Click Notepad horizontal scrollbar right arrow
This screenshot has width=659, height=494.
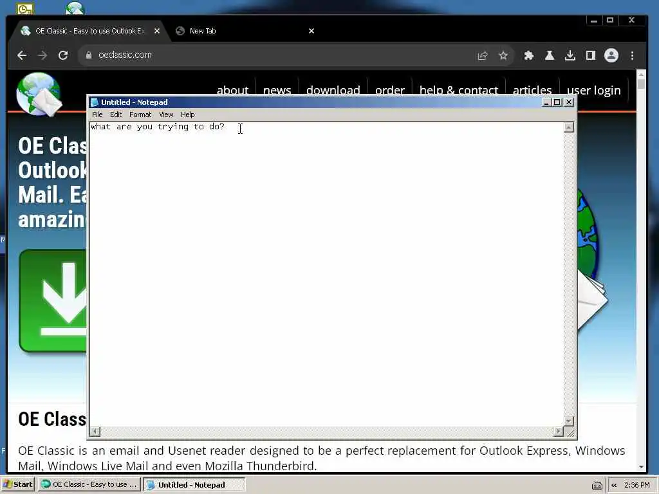coord(558,431)
